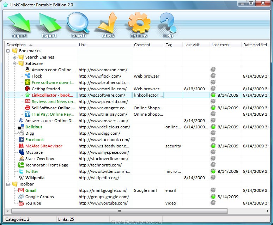Click the green status dot for McAfee SiteAdvisor

click(213, 146)
